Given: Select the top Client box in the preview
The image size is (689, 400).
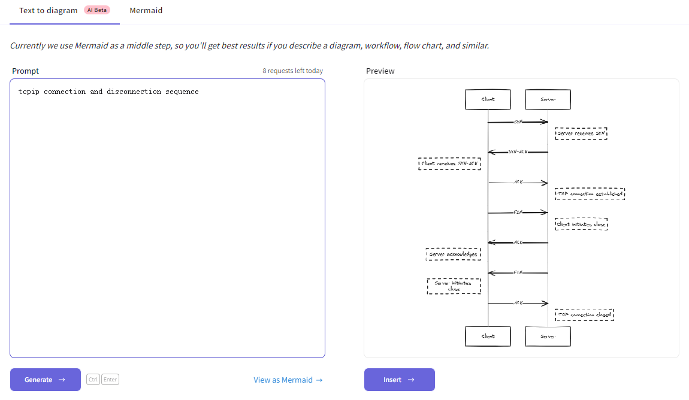Looking at the screenshot, I should tap(488, 99).
